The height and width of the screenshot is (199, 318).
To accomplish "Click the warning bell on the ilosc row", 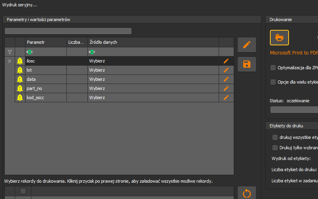I will pyautogui.click(x=20, y=61).
